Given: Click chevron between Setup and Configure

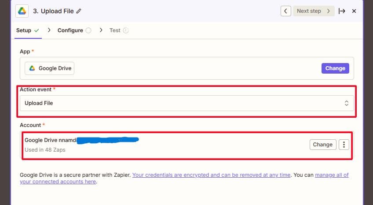Looking at the screenshot, I should (x=49, y=30).
